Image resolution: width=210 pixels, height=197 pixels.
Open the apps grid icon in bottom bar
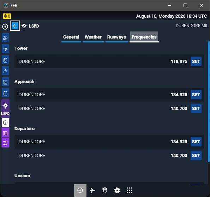coord(130,190)
